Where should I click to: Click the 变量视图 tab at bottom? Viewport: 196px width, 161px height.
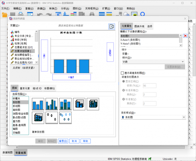point(21,153)
